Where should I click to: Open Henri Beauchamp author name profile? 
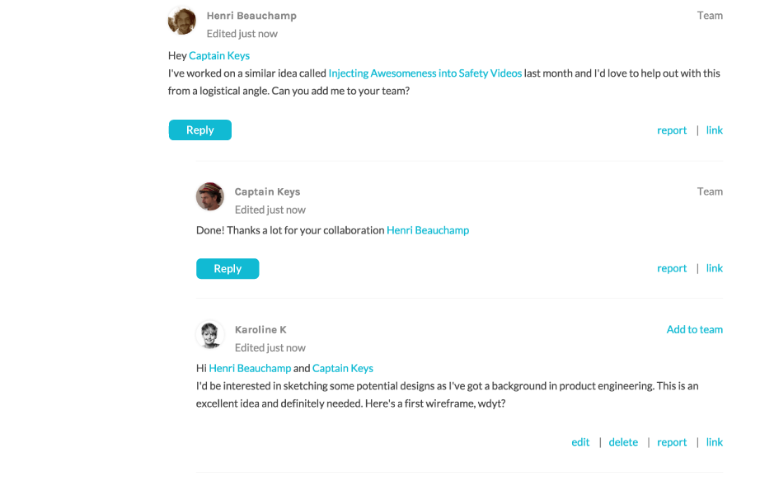point(251,16)
